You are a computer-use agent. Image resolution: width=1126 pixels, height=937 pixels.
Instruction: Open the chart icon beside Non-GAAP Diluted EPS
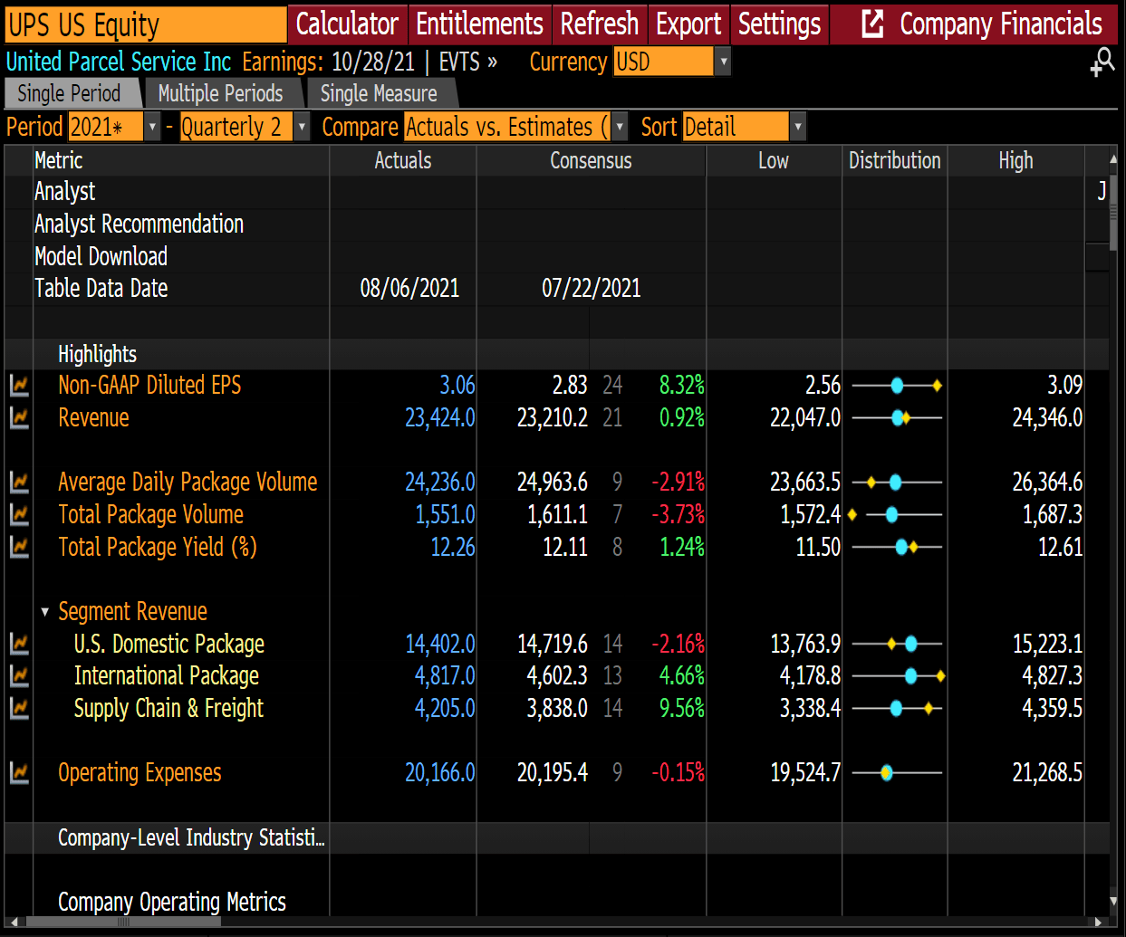[x=18, y=385]
